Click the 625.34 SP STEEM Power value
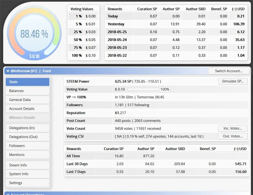Screen dimensions: 253x195 point(123,81)
